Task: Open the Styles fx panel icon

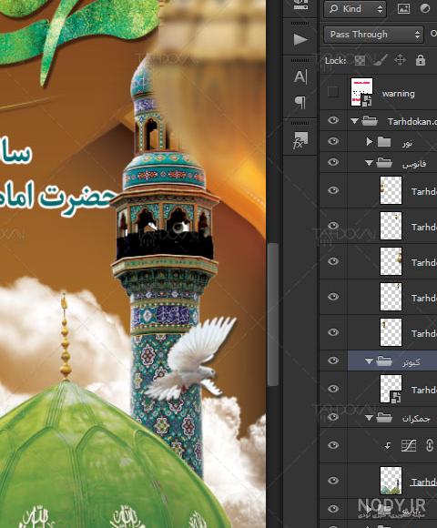Action: (300, 140)
